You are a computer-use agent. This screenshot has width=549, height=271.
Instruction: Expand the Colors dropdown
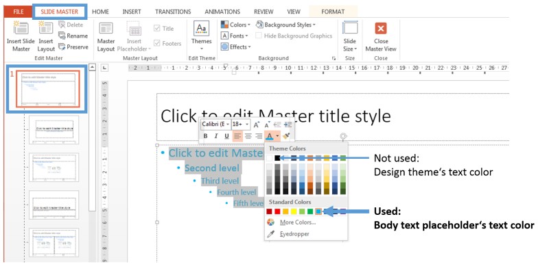tap(235, 25)
